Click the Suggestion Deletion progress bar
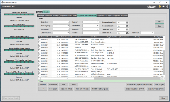 tap(19, 14)
